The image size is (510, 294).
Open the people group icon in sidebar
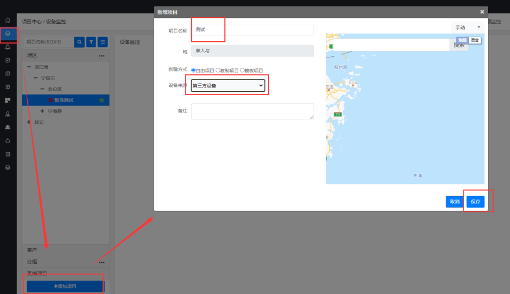8,127
